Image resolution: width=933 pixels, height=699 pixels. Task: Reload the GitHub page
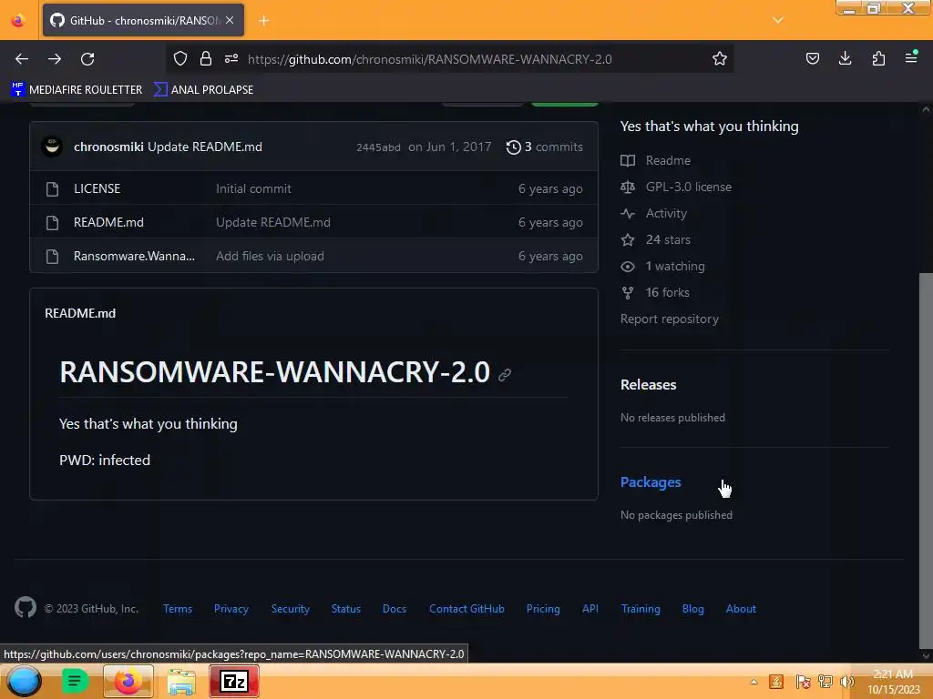click(87, 59)
